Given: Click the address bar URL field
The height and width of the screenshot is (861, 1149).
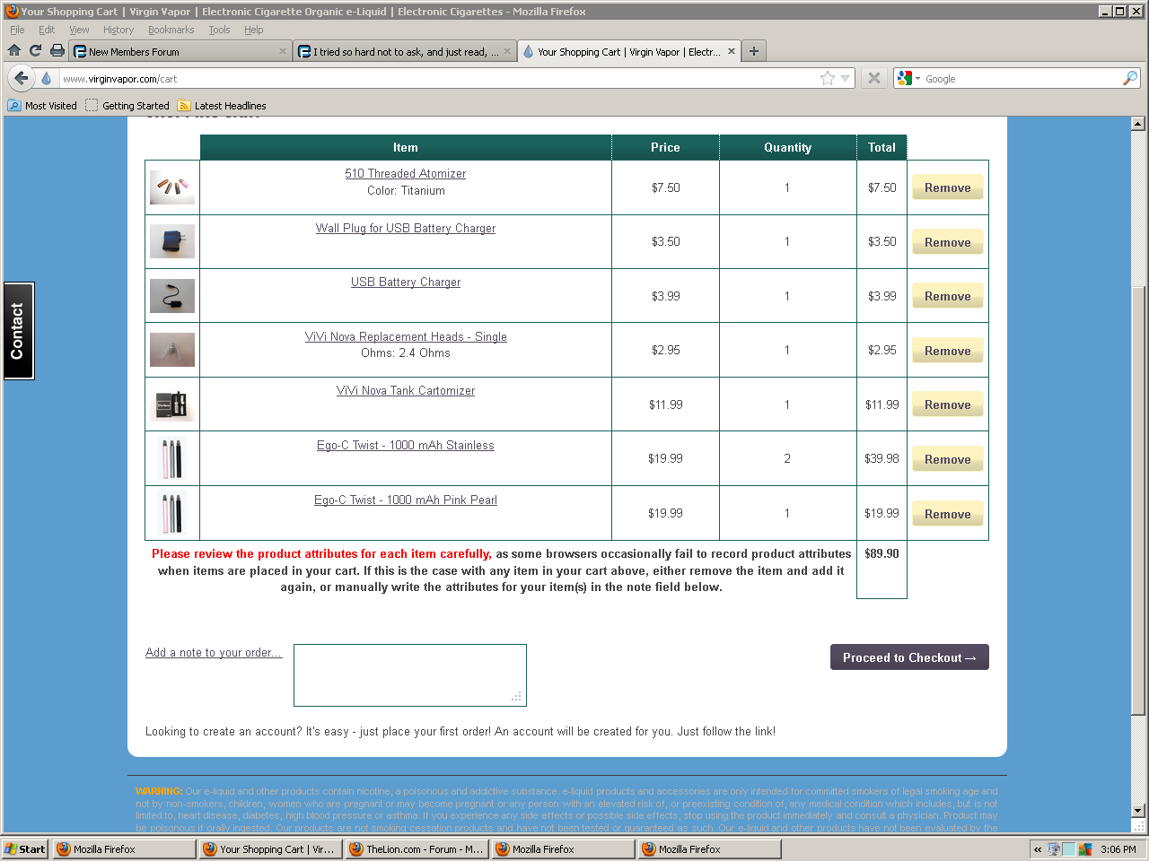Looking at the screenshot, I should [x=438, y=79].
